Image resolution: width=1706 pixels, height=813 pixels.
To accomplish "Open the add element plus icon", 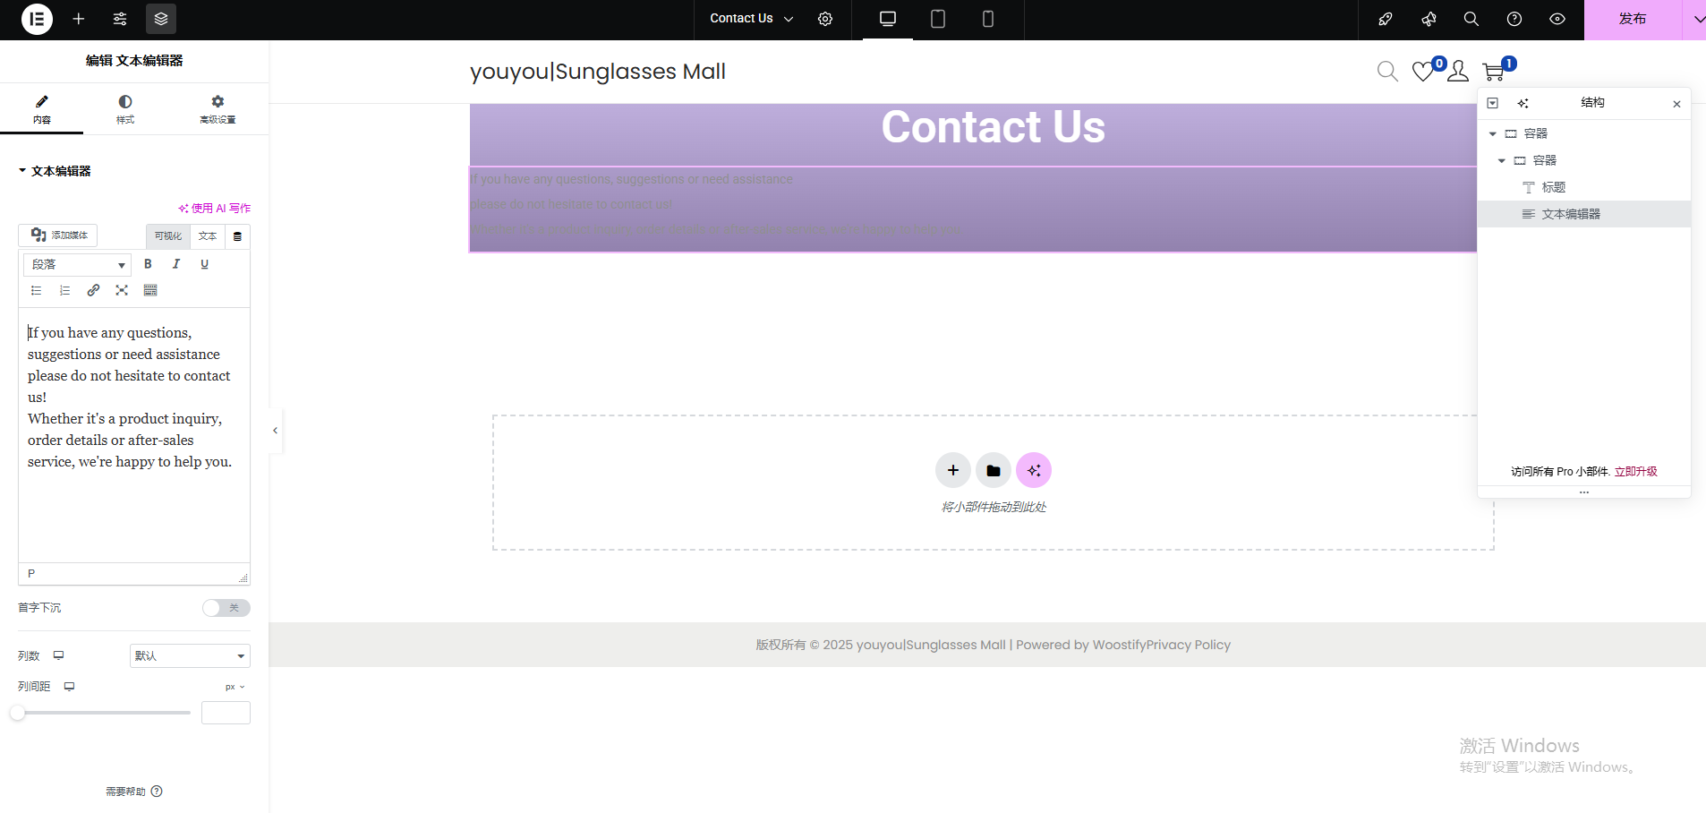I will [79, 19].
